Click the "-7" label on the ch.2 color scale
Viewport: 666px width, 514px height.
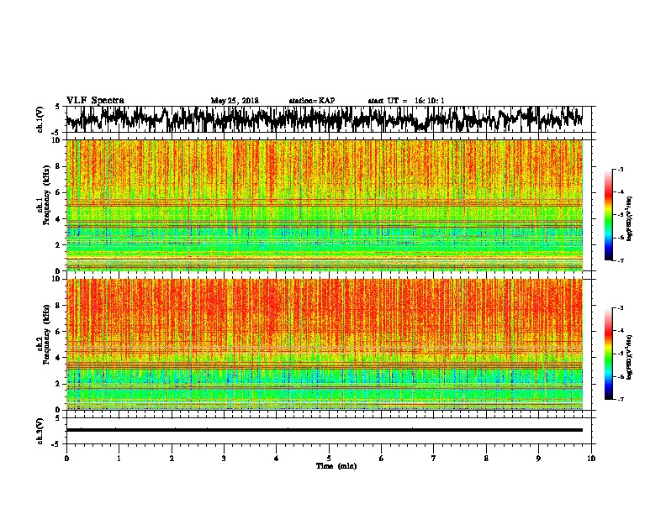click(620, 400)
